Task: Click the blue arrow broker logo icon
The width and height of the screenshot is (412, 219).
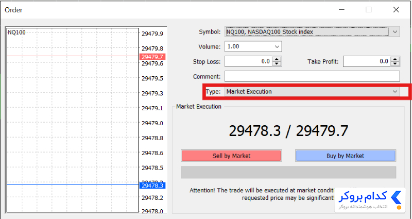Action: (396, 198)
